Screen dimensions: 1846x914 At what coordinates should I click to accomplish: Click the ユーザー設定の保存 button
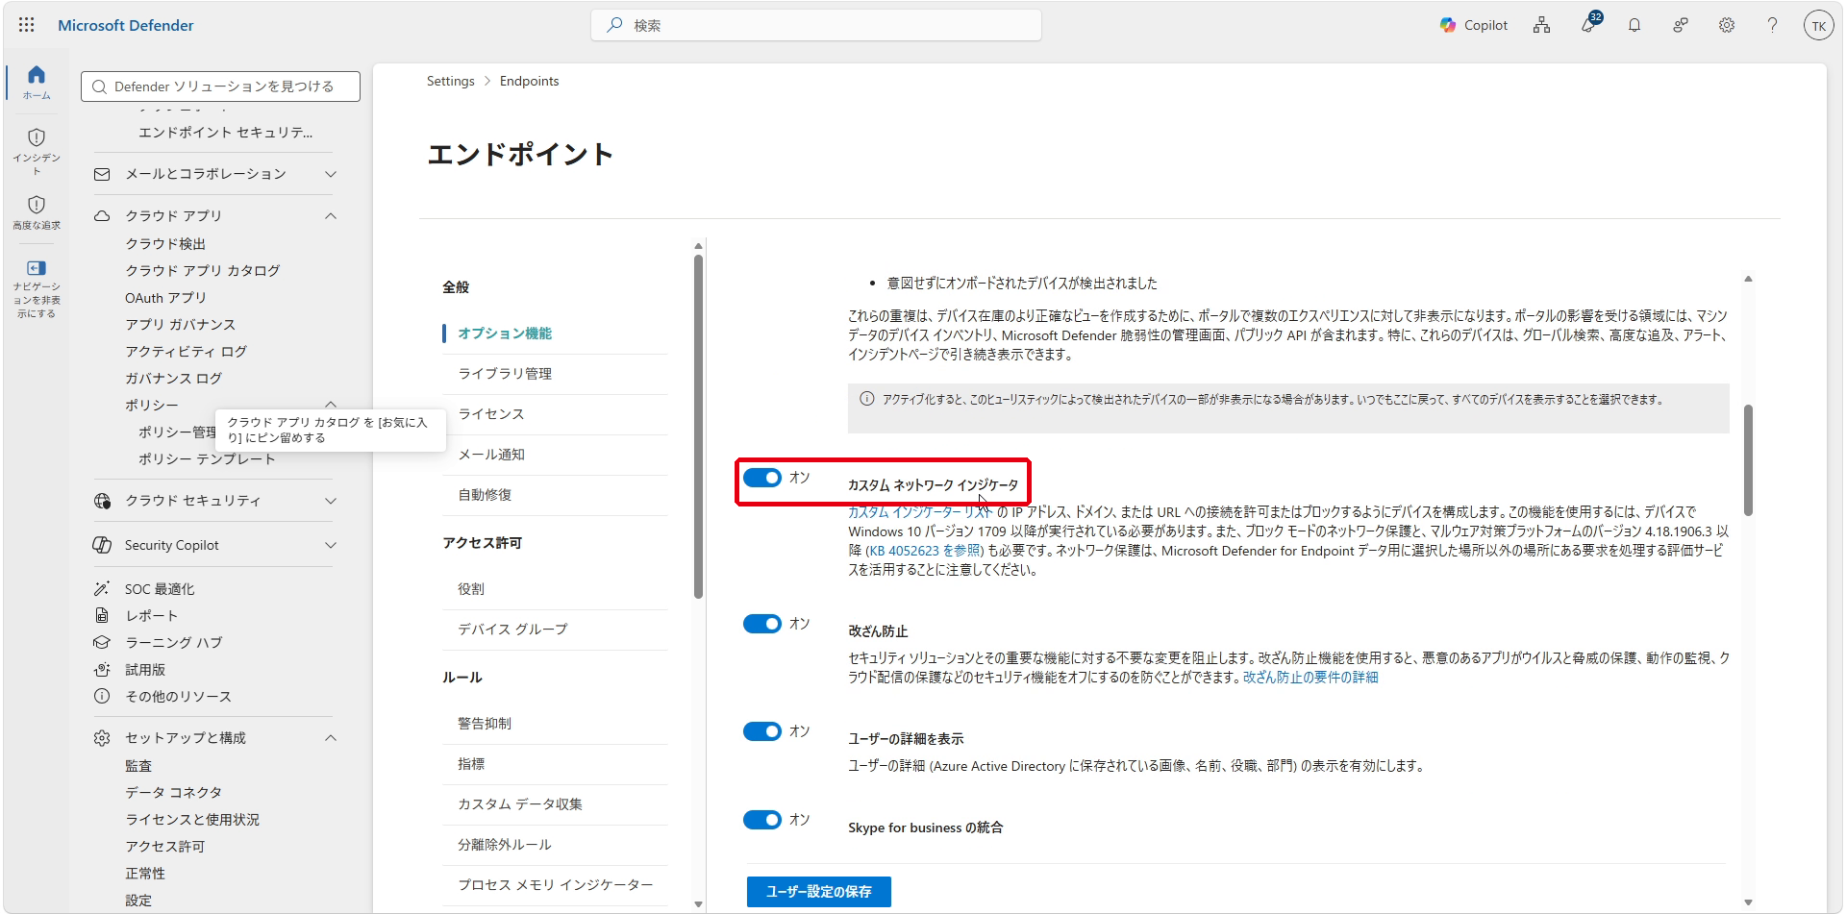[819, 892]
